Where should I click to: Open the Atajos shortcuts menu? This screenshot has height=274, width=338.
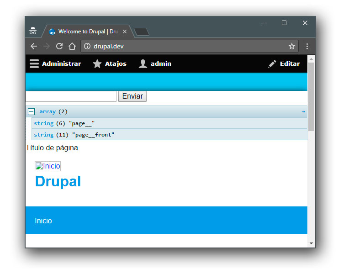110,63
